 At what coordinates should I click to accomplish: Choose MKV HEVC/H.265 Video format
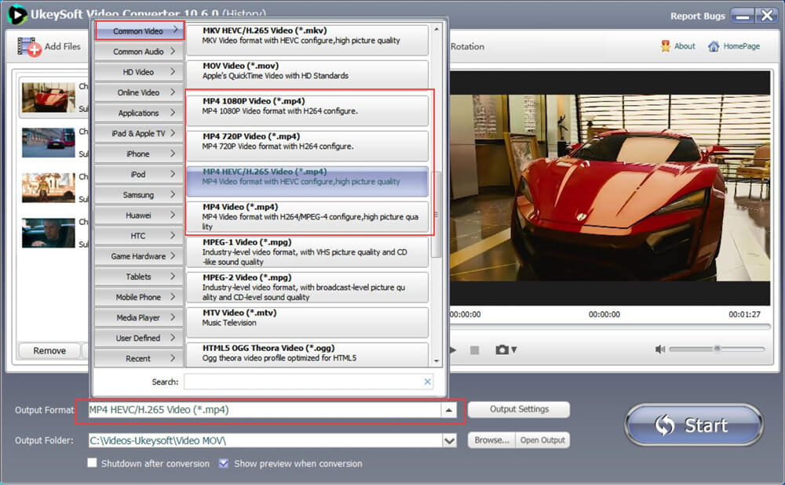click(308, 39)
